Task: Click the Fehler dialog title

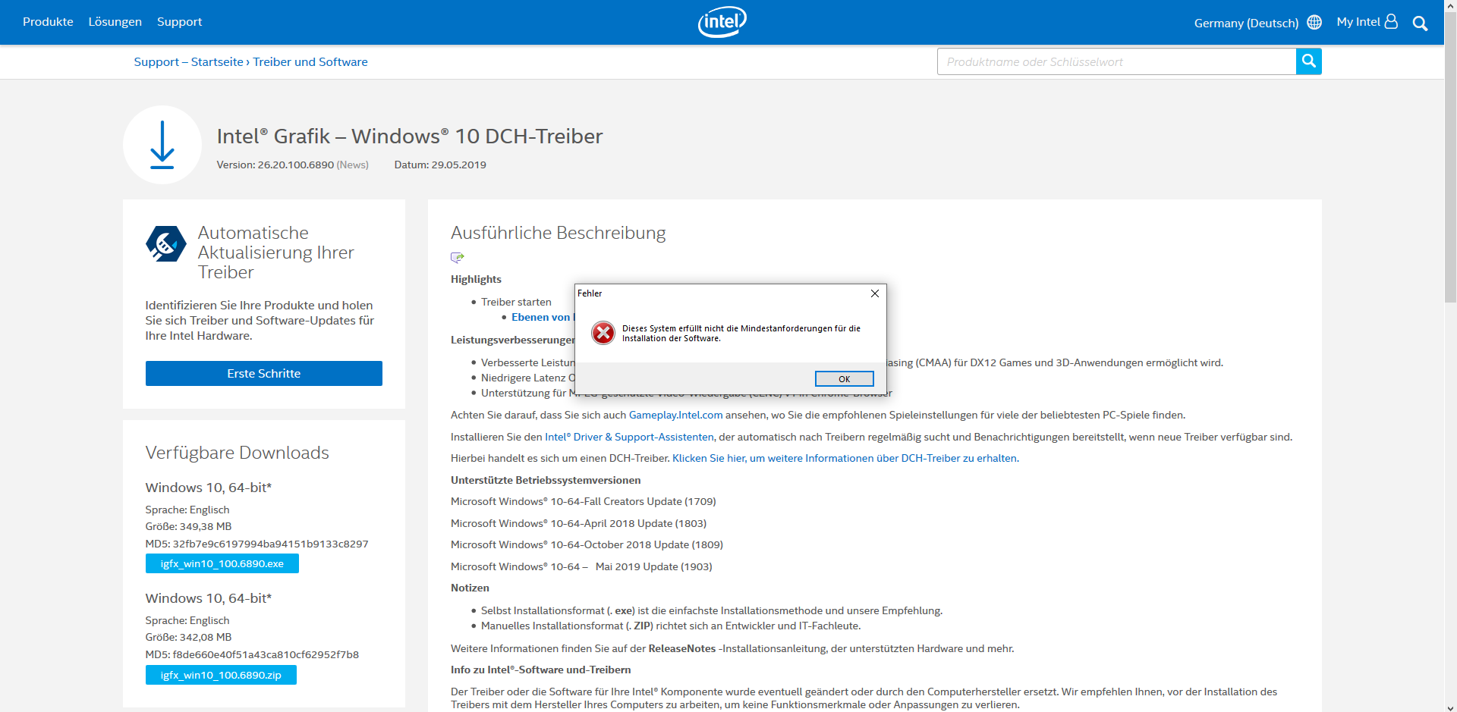Action: 590,293
